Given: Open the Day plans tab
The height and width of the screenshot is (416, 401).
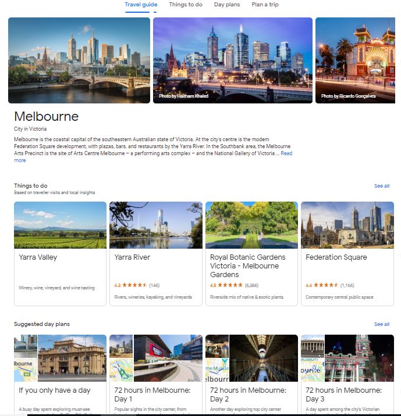Looking at the screenshot, I should click(227, 5).
